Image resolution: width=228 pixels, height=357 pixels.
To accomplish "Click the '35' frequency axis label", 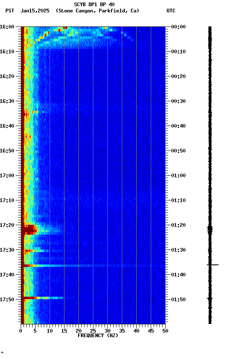I will pyautogui.click(x=122, y=331).
